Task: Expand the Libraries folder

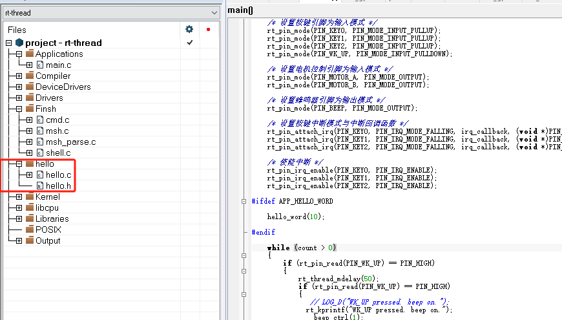Action: (x=19, y=219)
